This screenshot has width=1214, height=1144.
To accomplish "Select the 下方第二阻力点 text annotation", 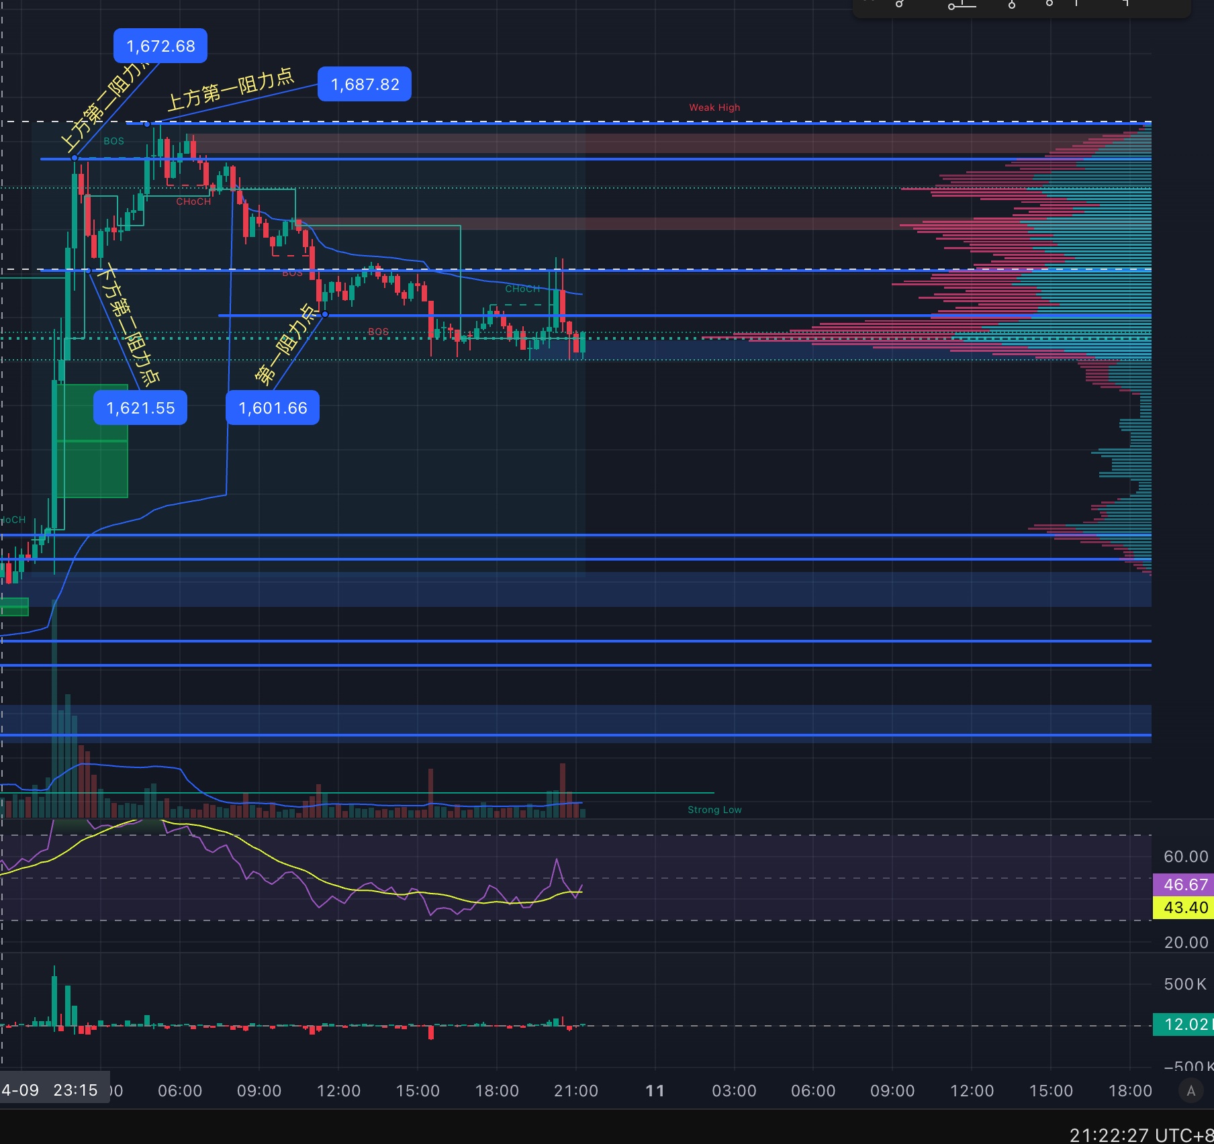I will click(128, 326).
